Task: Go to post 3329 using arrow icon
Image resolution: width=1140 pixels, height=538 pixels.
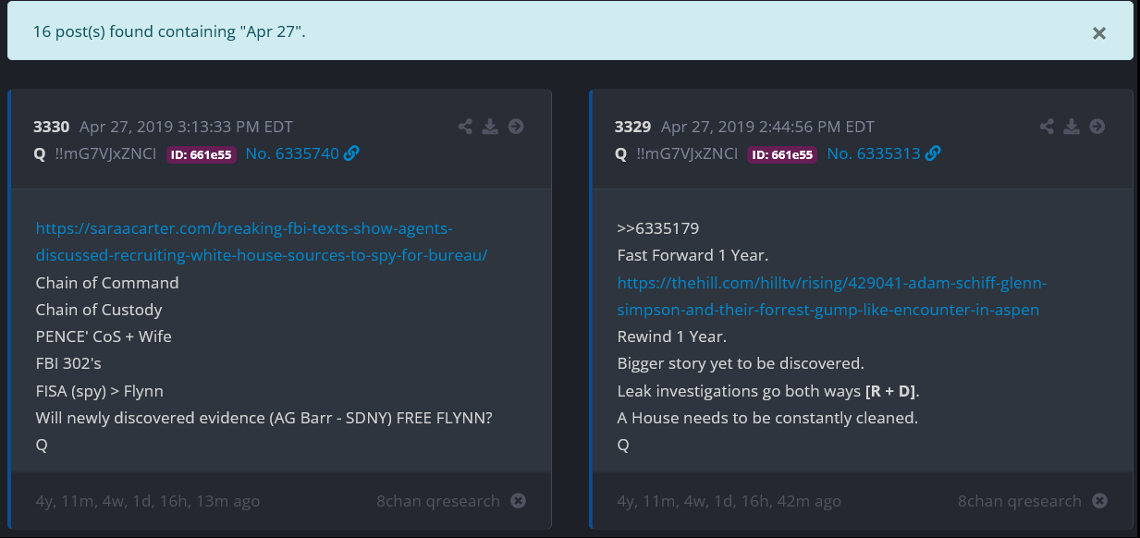Action: point(1097,127)
